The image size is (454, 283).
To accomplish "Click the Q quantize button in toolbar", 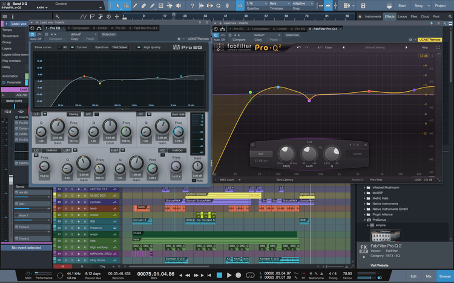I will tap(219, 5).
